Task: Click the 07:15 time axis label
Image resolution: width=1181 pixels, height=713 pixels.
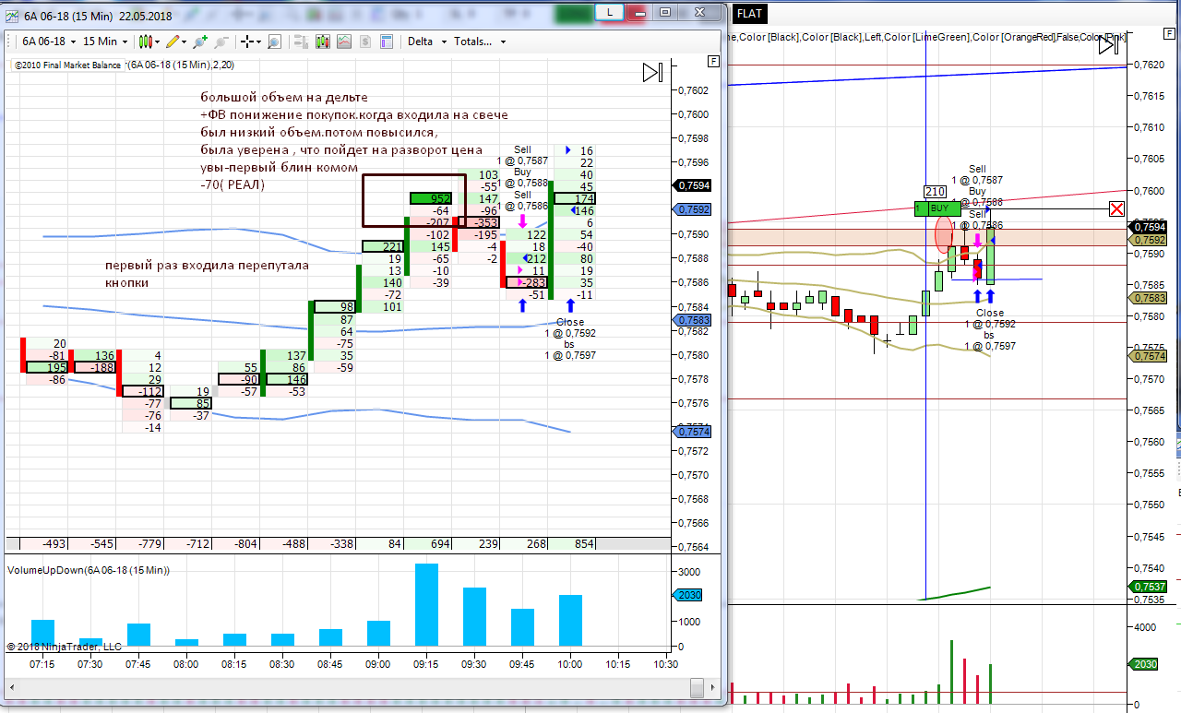Action: [x=42, y=664]
